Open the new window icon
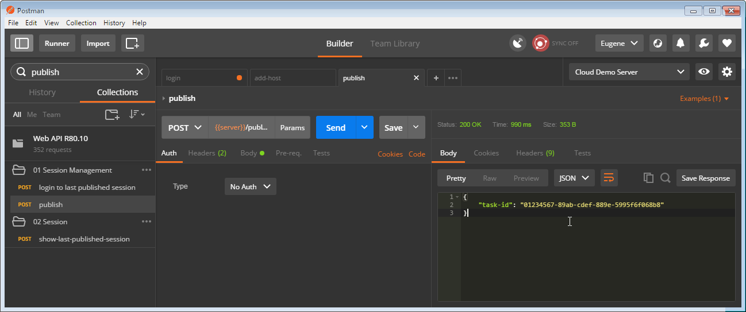Screen dimensions: 746x312 pyautogui.click(x=133, y=43)
